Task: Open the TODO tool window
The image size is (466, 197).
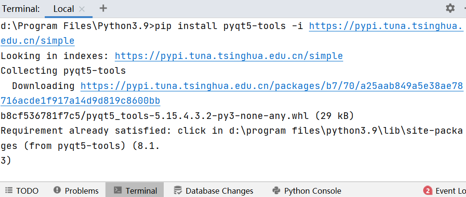Action: click(22, 190)
